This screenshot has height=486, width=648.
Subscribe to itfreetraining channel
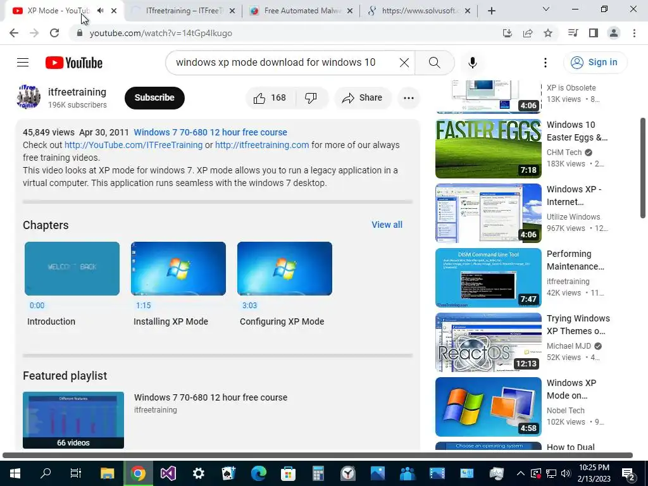click(x=154, y=98)
